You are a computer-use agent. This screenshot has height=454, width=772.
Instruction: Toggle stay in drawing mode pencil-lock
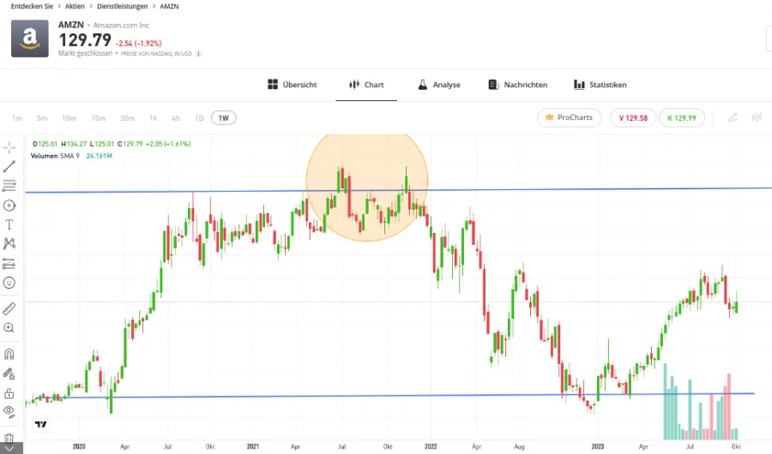coord(9,373)
